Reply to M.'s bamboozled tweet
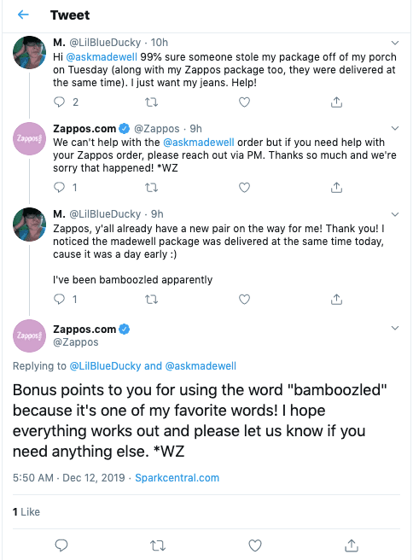The width and height of the screenshot is (413, 560). point(59,300)
